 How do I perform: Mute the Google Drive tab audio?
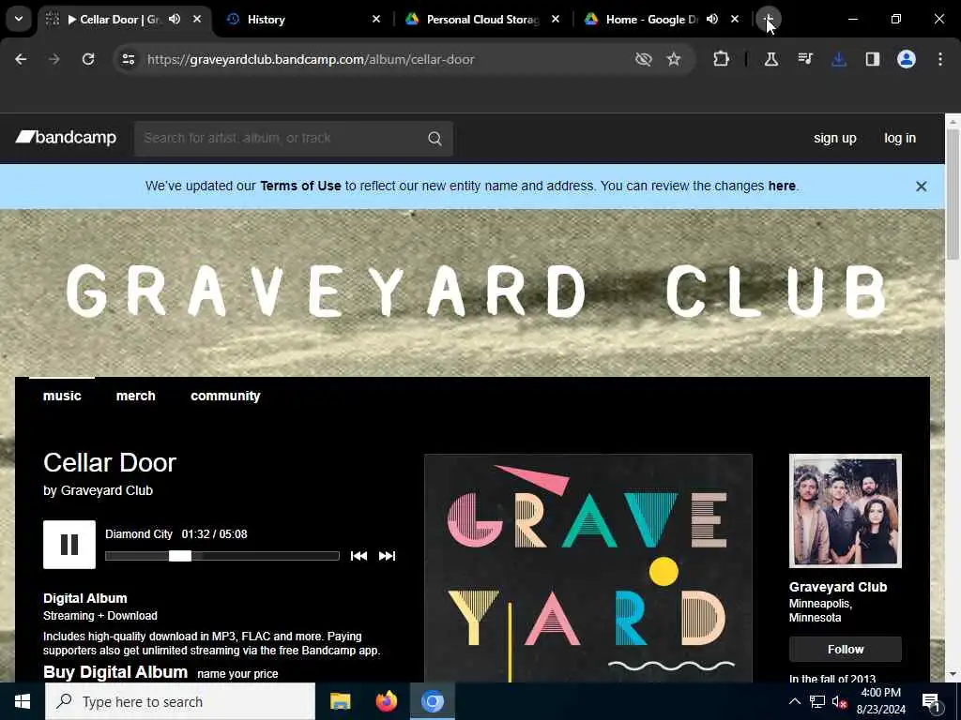(x=711, y=19)
